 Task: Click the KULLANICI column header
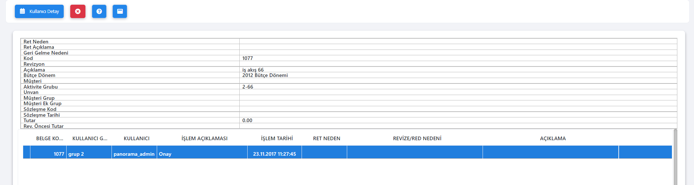pyautogui.click(x=136, y=138)
